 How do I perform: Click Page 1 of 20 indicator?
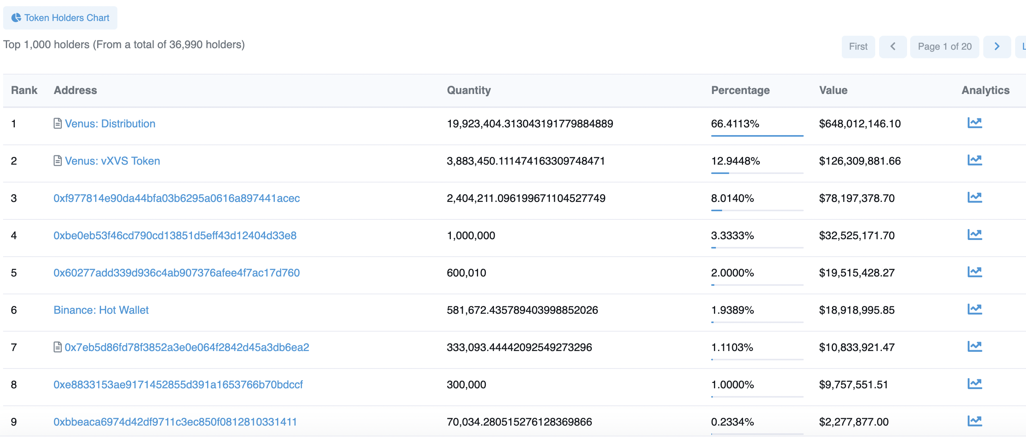(x=944, y=47)
